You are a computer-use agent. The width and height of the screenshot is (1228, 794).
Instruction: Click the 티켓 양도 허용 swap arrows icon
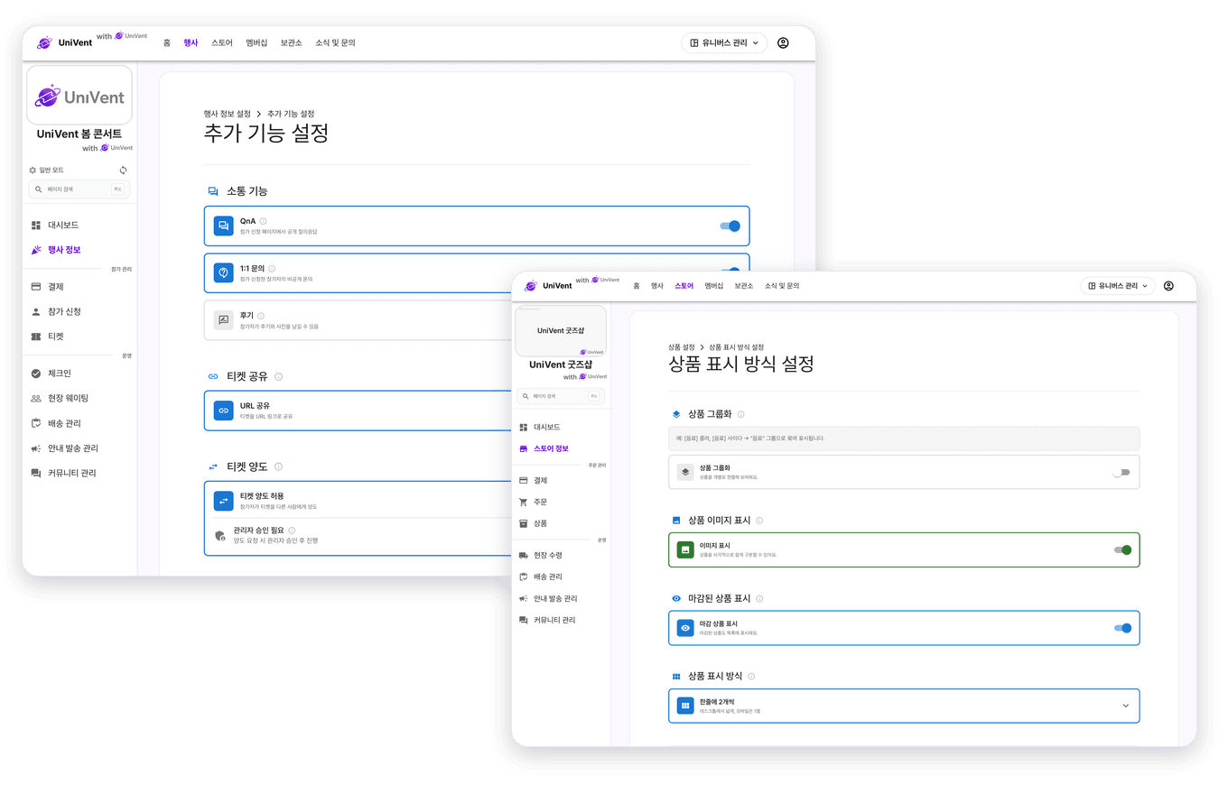[224, 501]
